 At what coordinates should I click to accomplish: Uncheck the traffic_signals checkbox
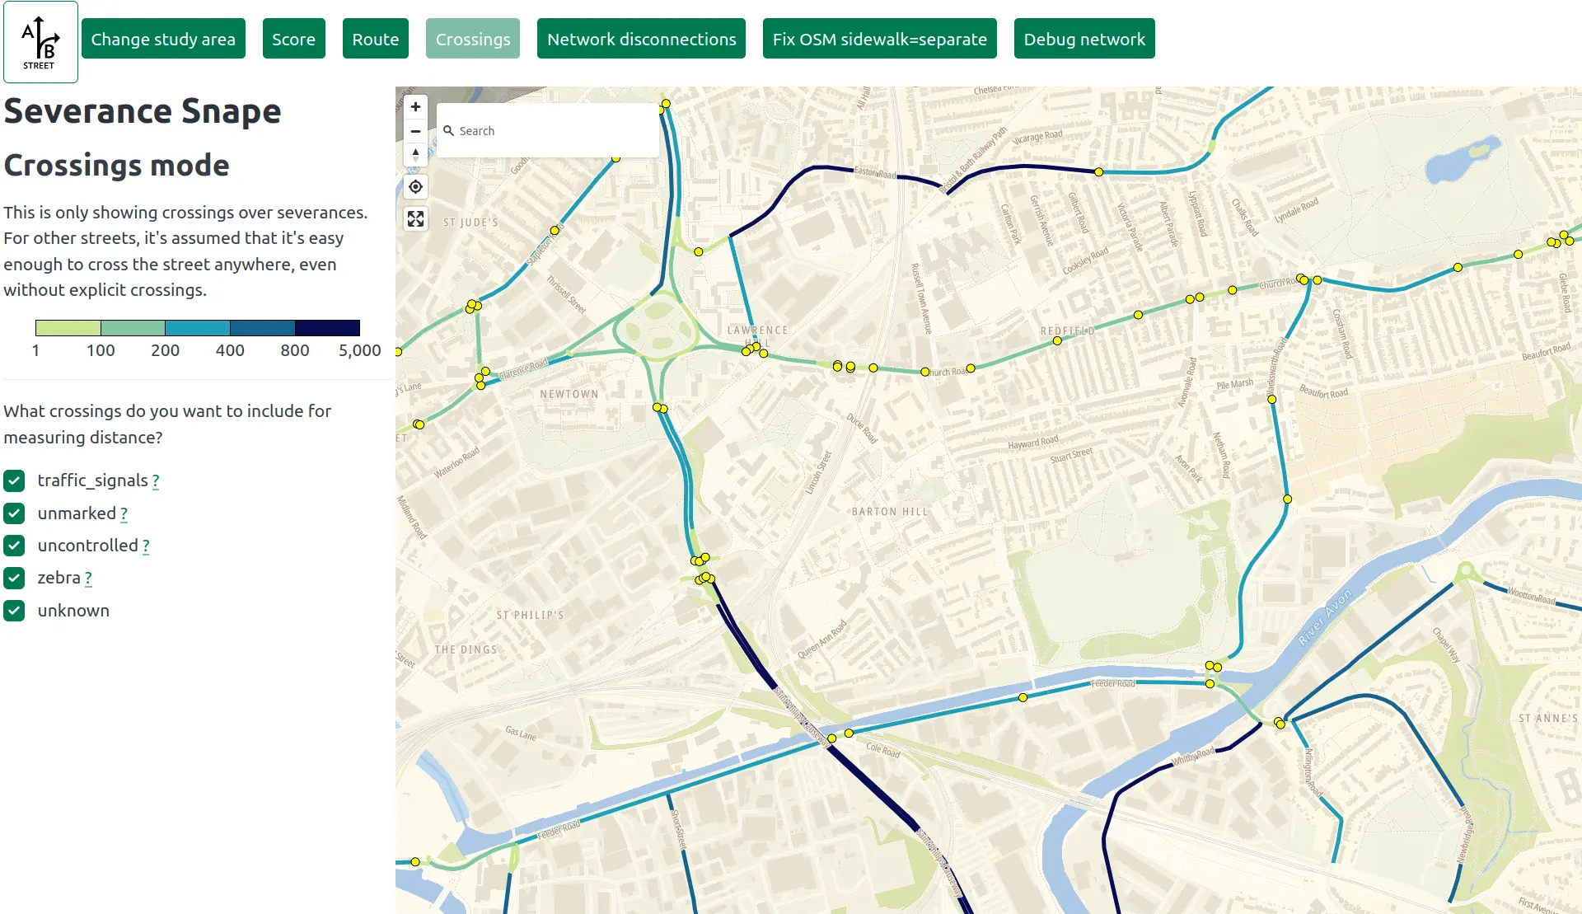(14, 480)
